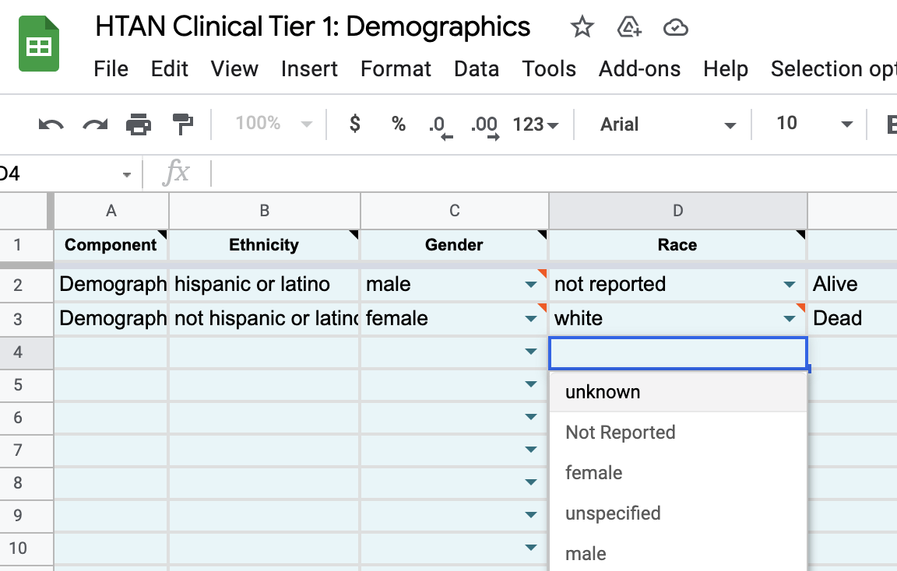
Task: Select "unknown" from the cell dropdown list
Action: [x=602, y=391]
